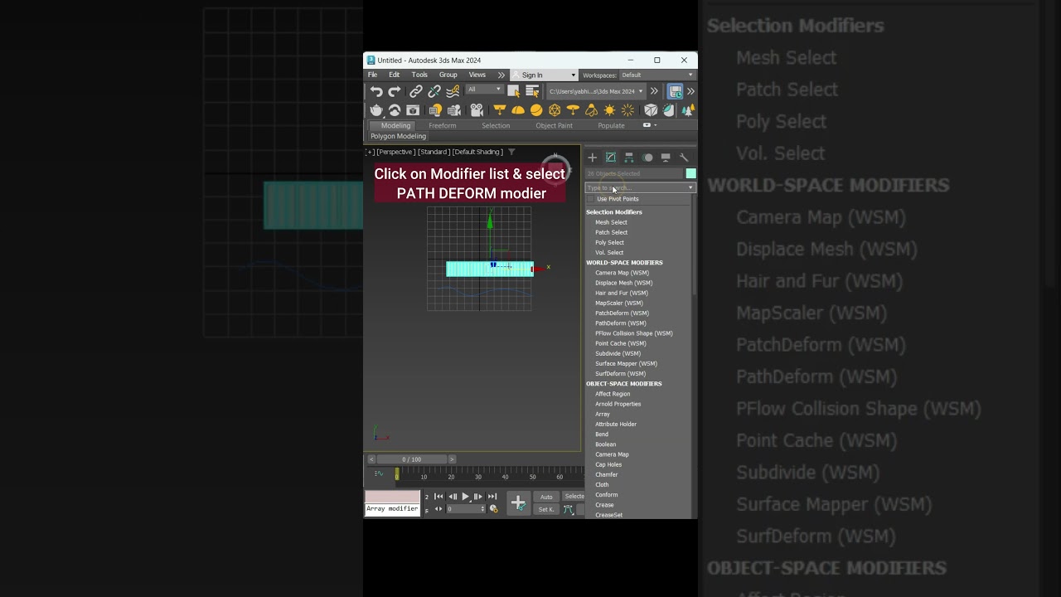The image size is (1061, 597).
Task: Open the Hierarchy panel tab
Action: click(x=629, y=158)
